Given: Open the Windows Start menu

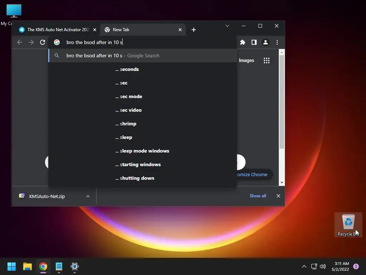Looking at the screenshot, I should [11, 266].
